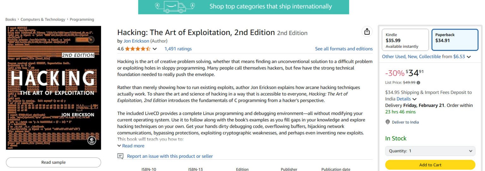Expand shipping Details chevron
Screen dimensions: 485x171
(414, 99)
